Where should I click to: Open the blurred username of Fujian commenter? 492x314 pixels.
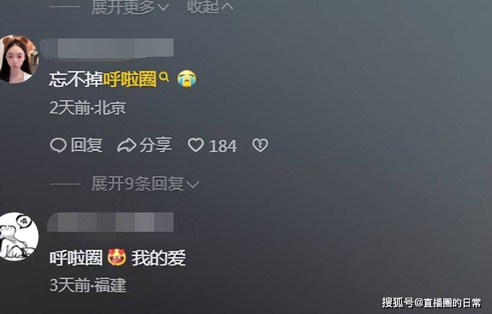pyautogui.click(x=110, y=222)
